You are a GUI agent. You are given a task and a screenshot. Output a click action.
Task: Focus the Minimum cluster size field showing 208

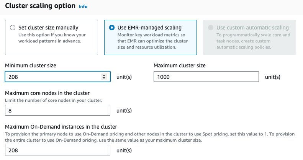pos(57,77)
